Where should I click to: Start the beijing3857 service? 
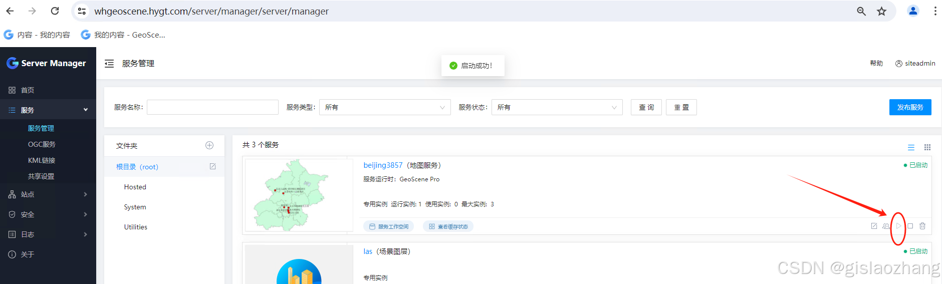click(898, 226)
